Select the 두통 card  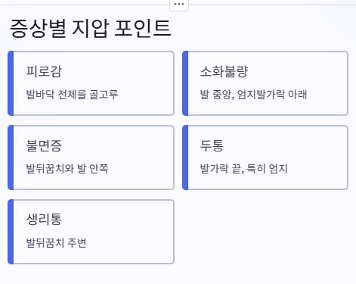(265, 158)
